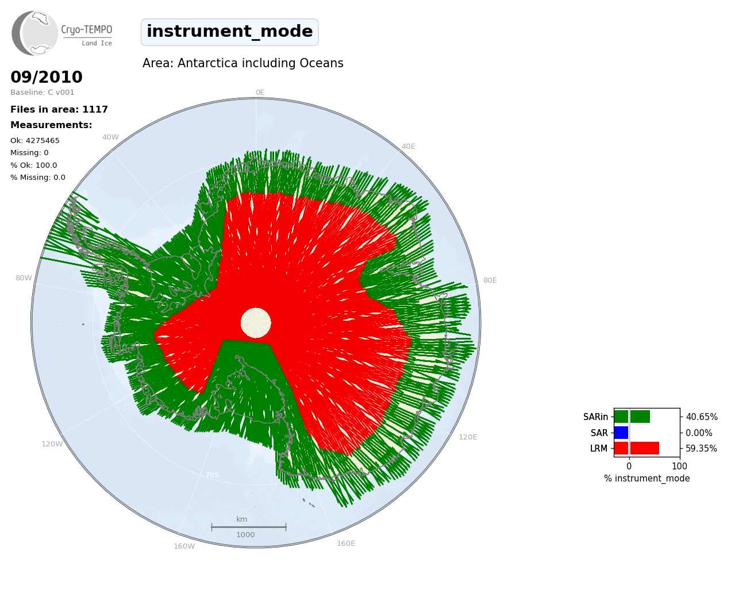Click the instrument_mode title box
Image resolution: width=731 pixels, height=609 pixels.
[x=230, y=32]
